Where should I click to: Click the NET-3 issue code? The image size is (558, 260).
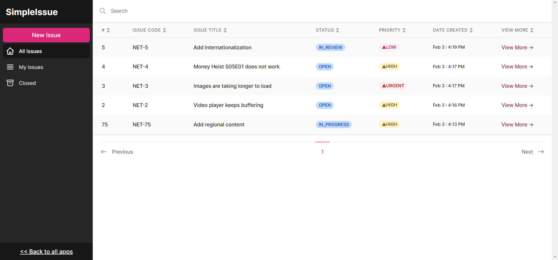[x=140, y=86]
